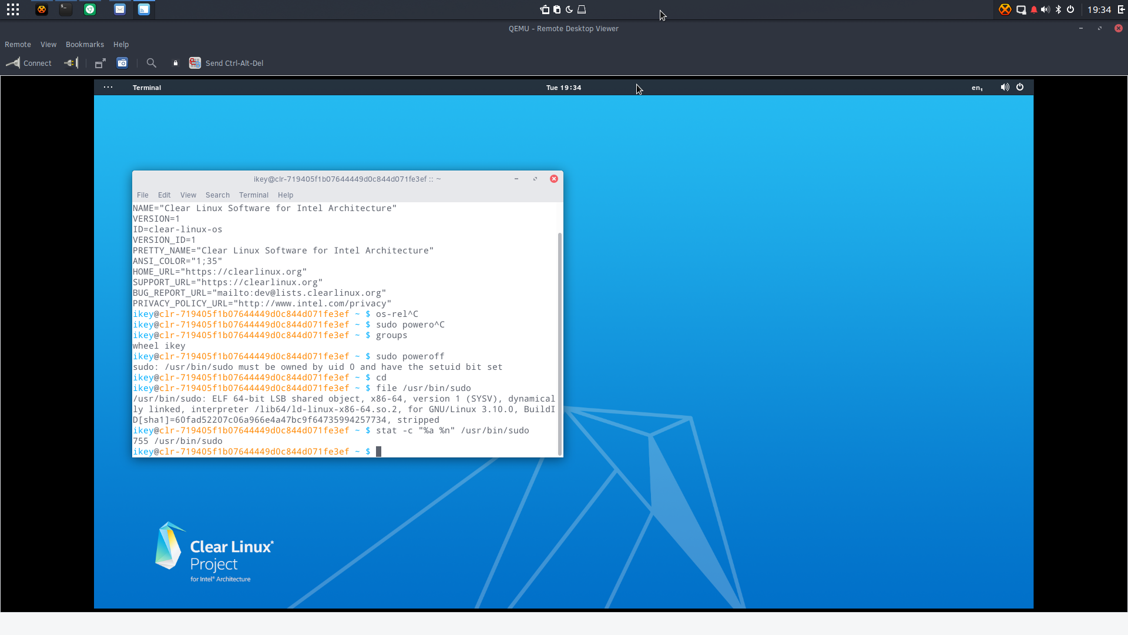
Task: Open the terminal window's View menu
Action: click(x=189, y=195)
